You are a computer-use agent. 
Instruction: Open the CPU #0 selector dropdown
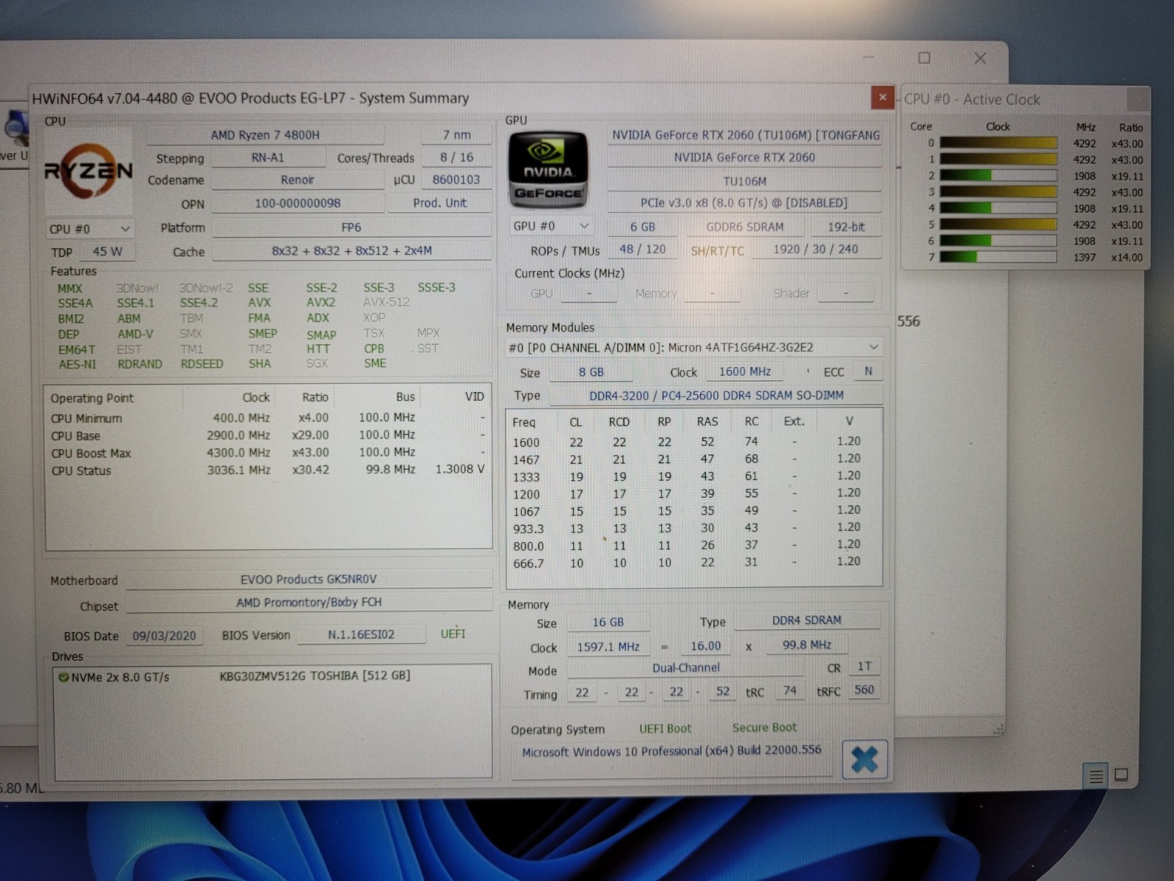click(90, 229)
